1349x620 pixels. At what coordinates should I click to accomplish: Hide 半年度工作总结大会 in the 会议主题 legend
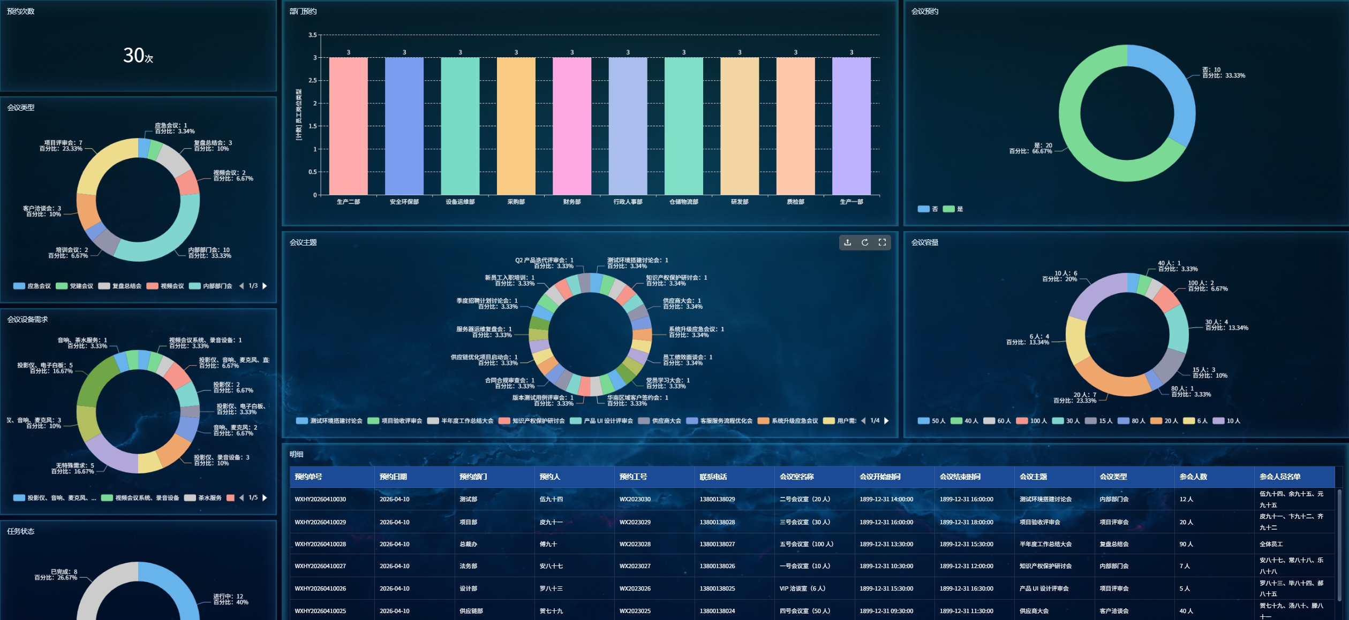pyautogui.click(x=461, y=421)
